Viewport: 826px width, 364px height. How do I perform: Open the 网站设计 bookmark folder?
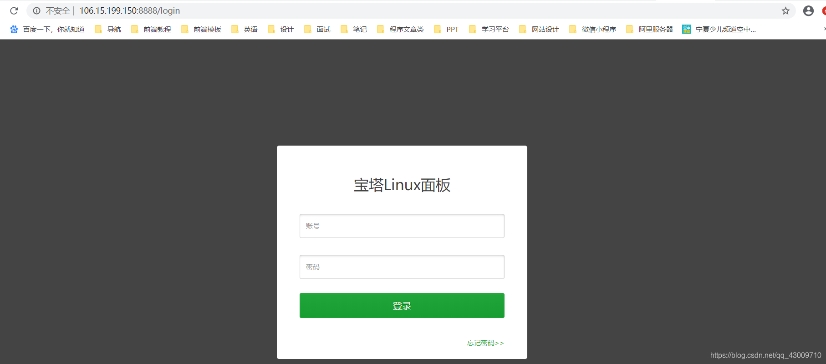tap(539, 29)
